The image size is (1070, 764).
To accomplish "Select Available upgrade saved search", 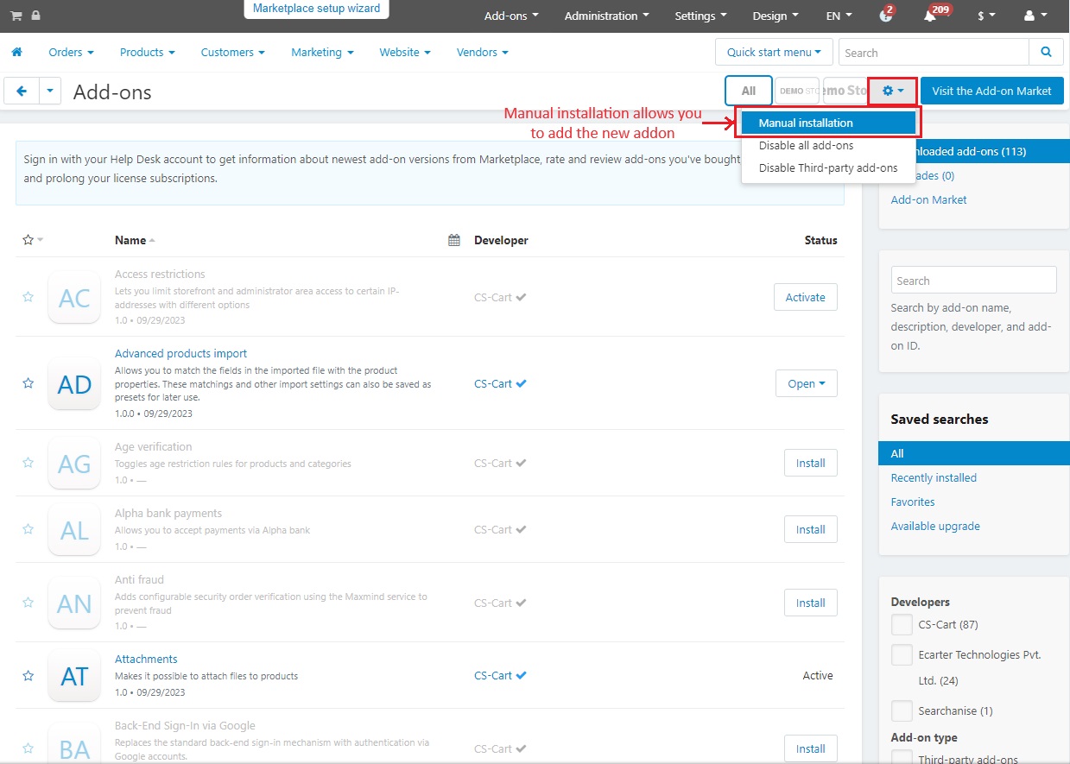I will click(935, 526).
